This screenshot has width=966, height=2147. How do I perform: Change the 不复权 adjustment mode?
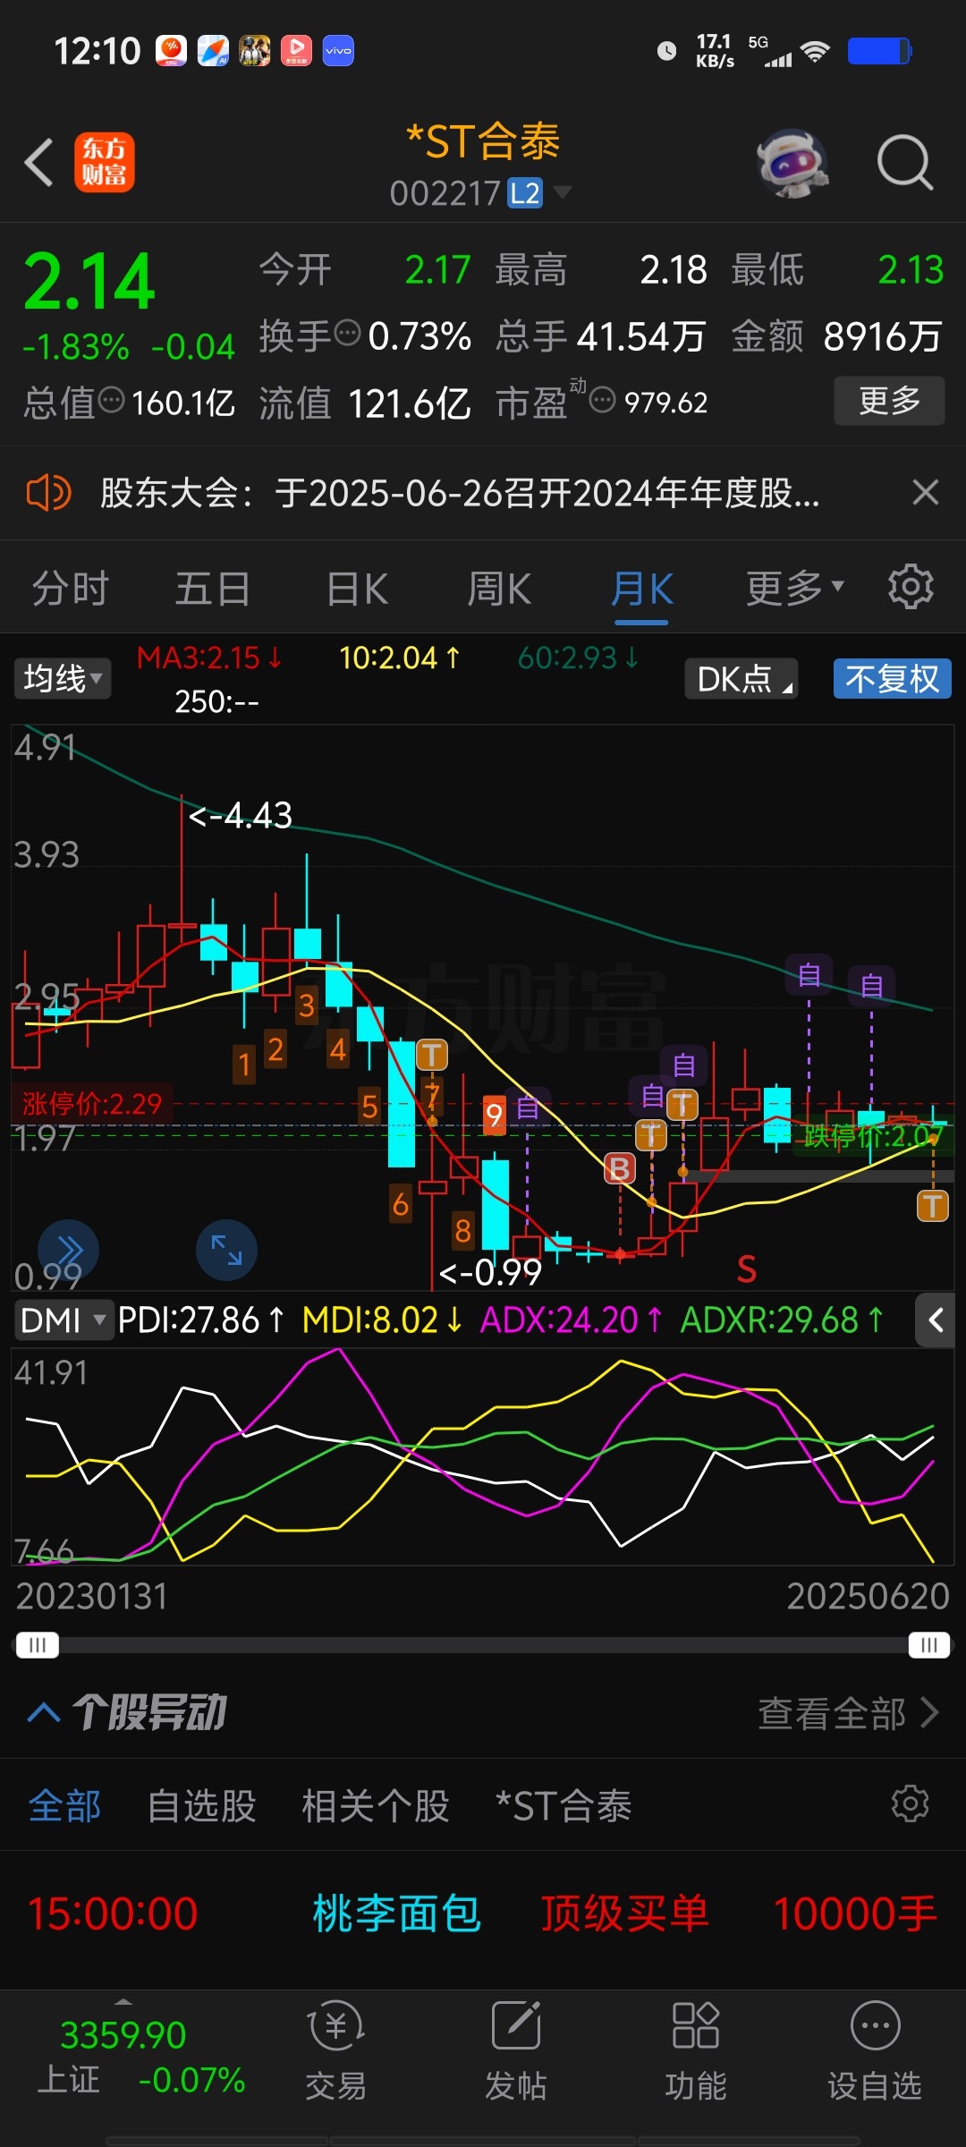point(892,679)
